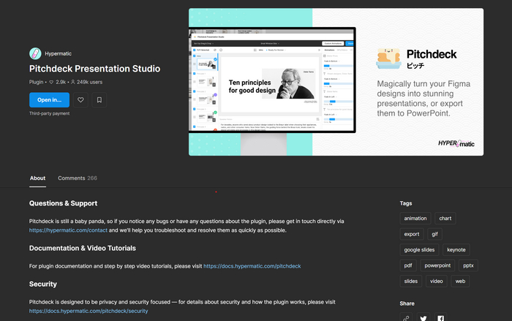
Task: Switch to the Comments 266 tab
Action: (x=78, y=178)
